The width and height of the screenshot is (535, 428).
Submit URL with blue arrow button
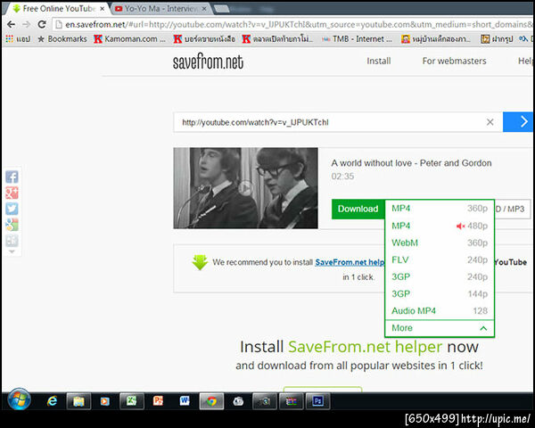(x=518, y=122)
